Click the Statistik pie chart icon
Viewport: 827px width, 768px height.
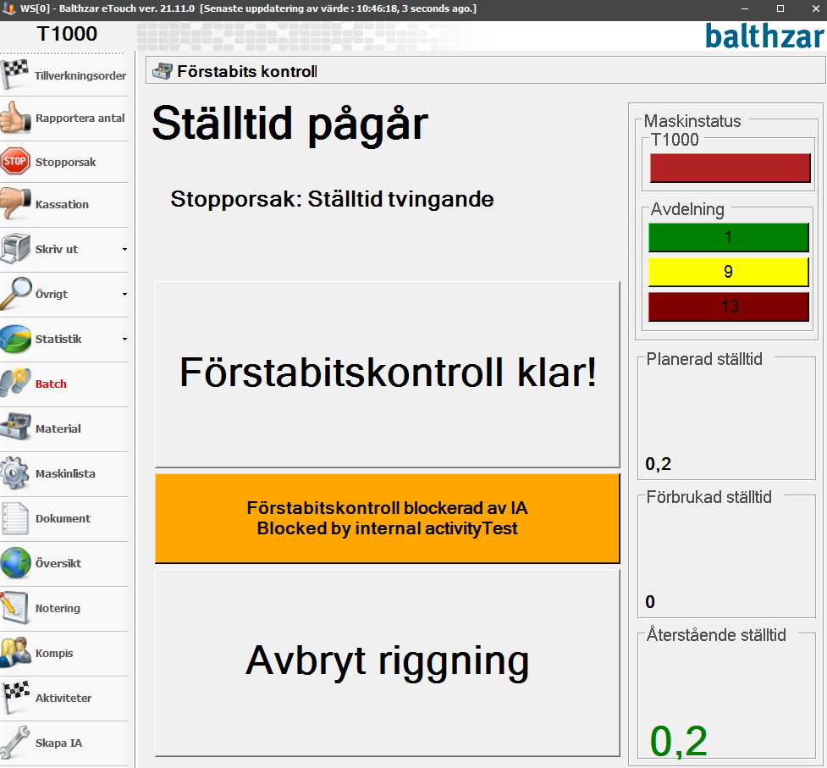pos(16,339)
